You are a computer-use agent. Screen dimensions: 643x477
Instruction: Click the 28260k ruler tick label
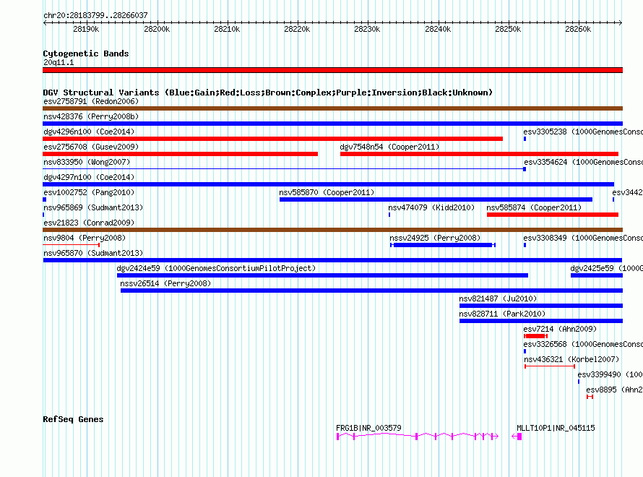coord(578,29)
